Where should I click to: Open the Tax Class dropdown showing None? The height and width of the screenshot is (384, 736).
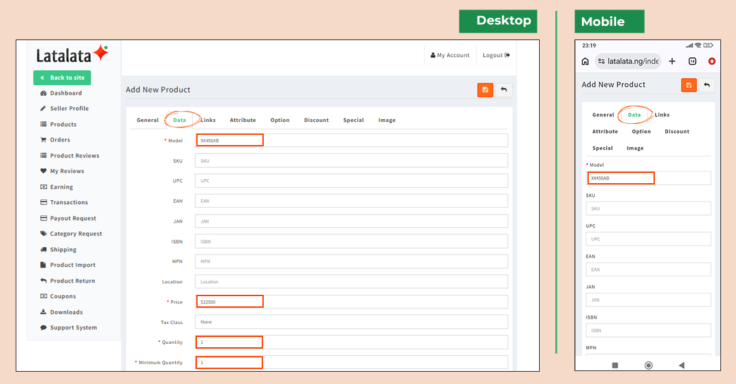352,322
